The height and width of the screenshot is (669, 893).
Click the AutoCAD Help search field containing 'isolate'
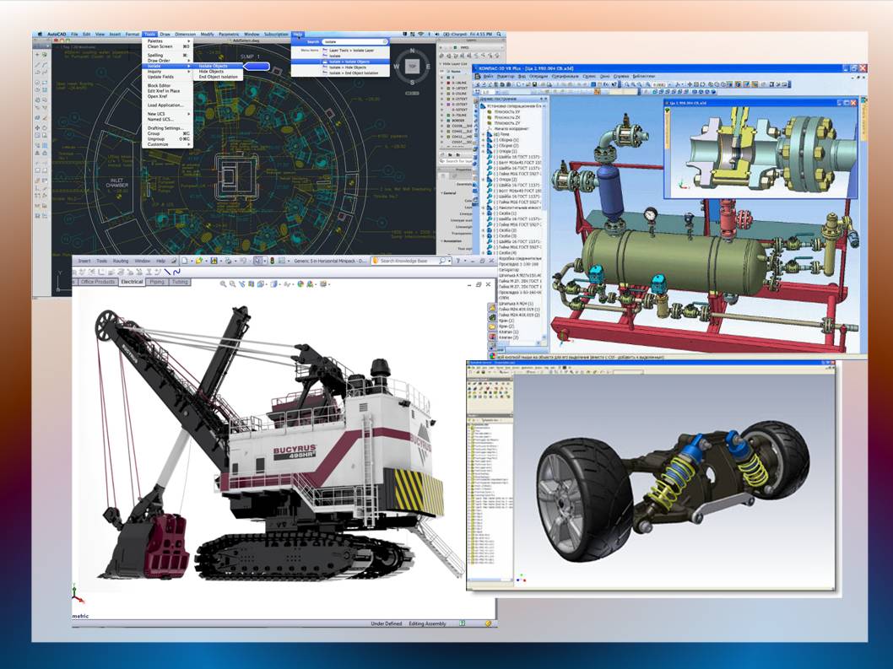pos(355,41)
